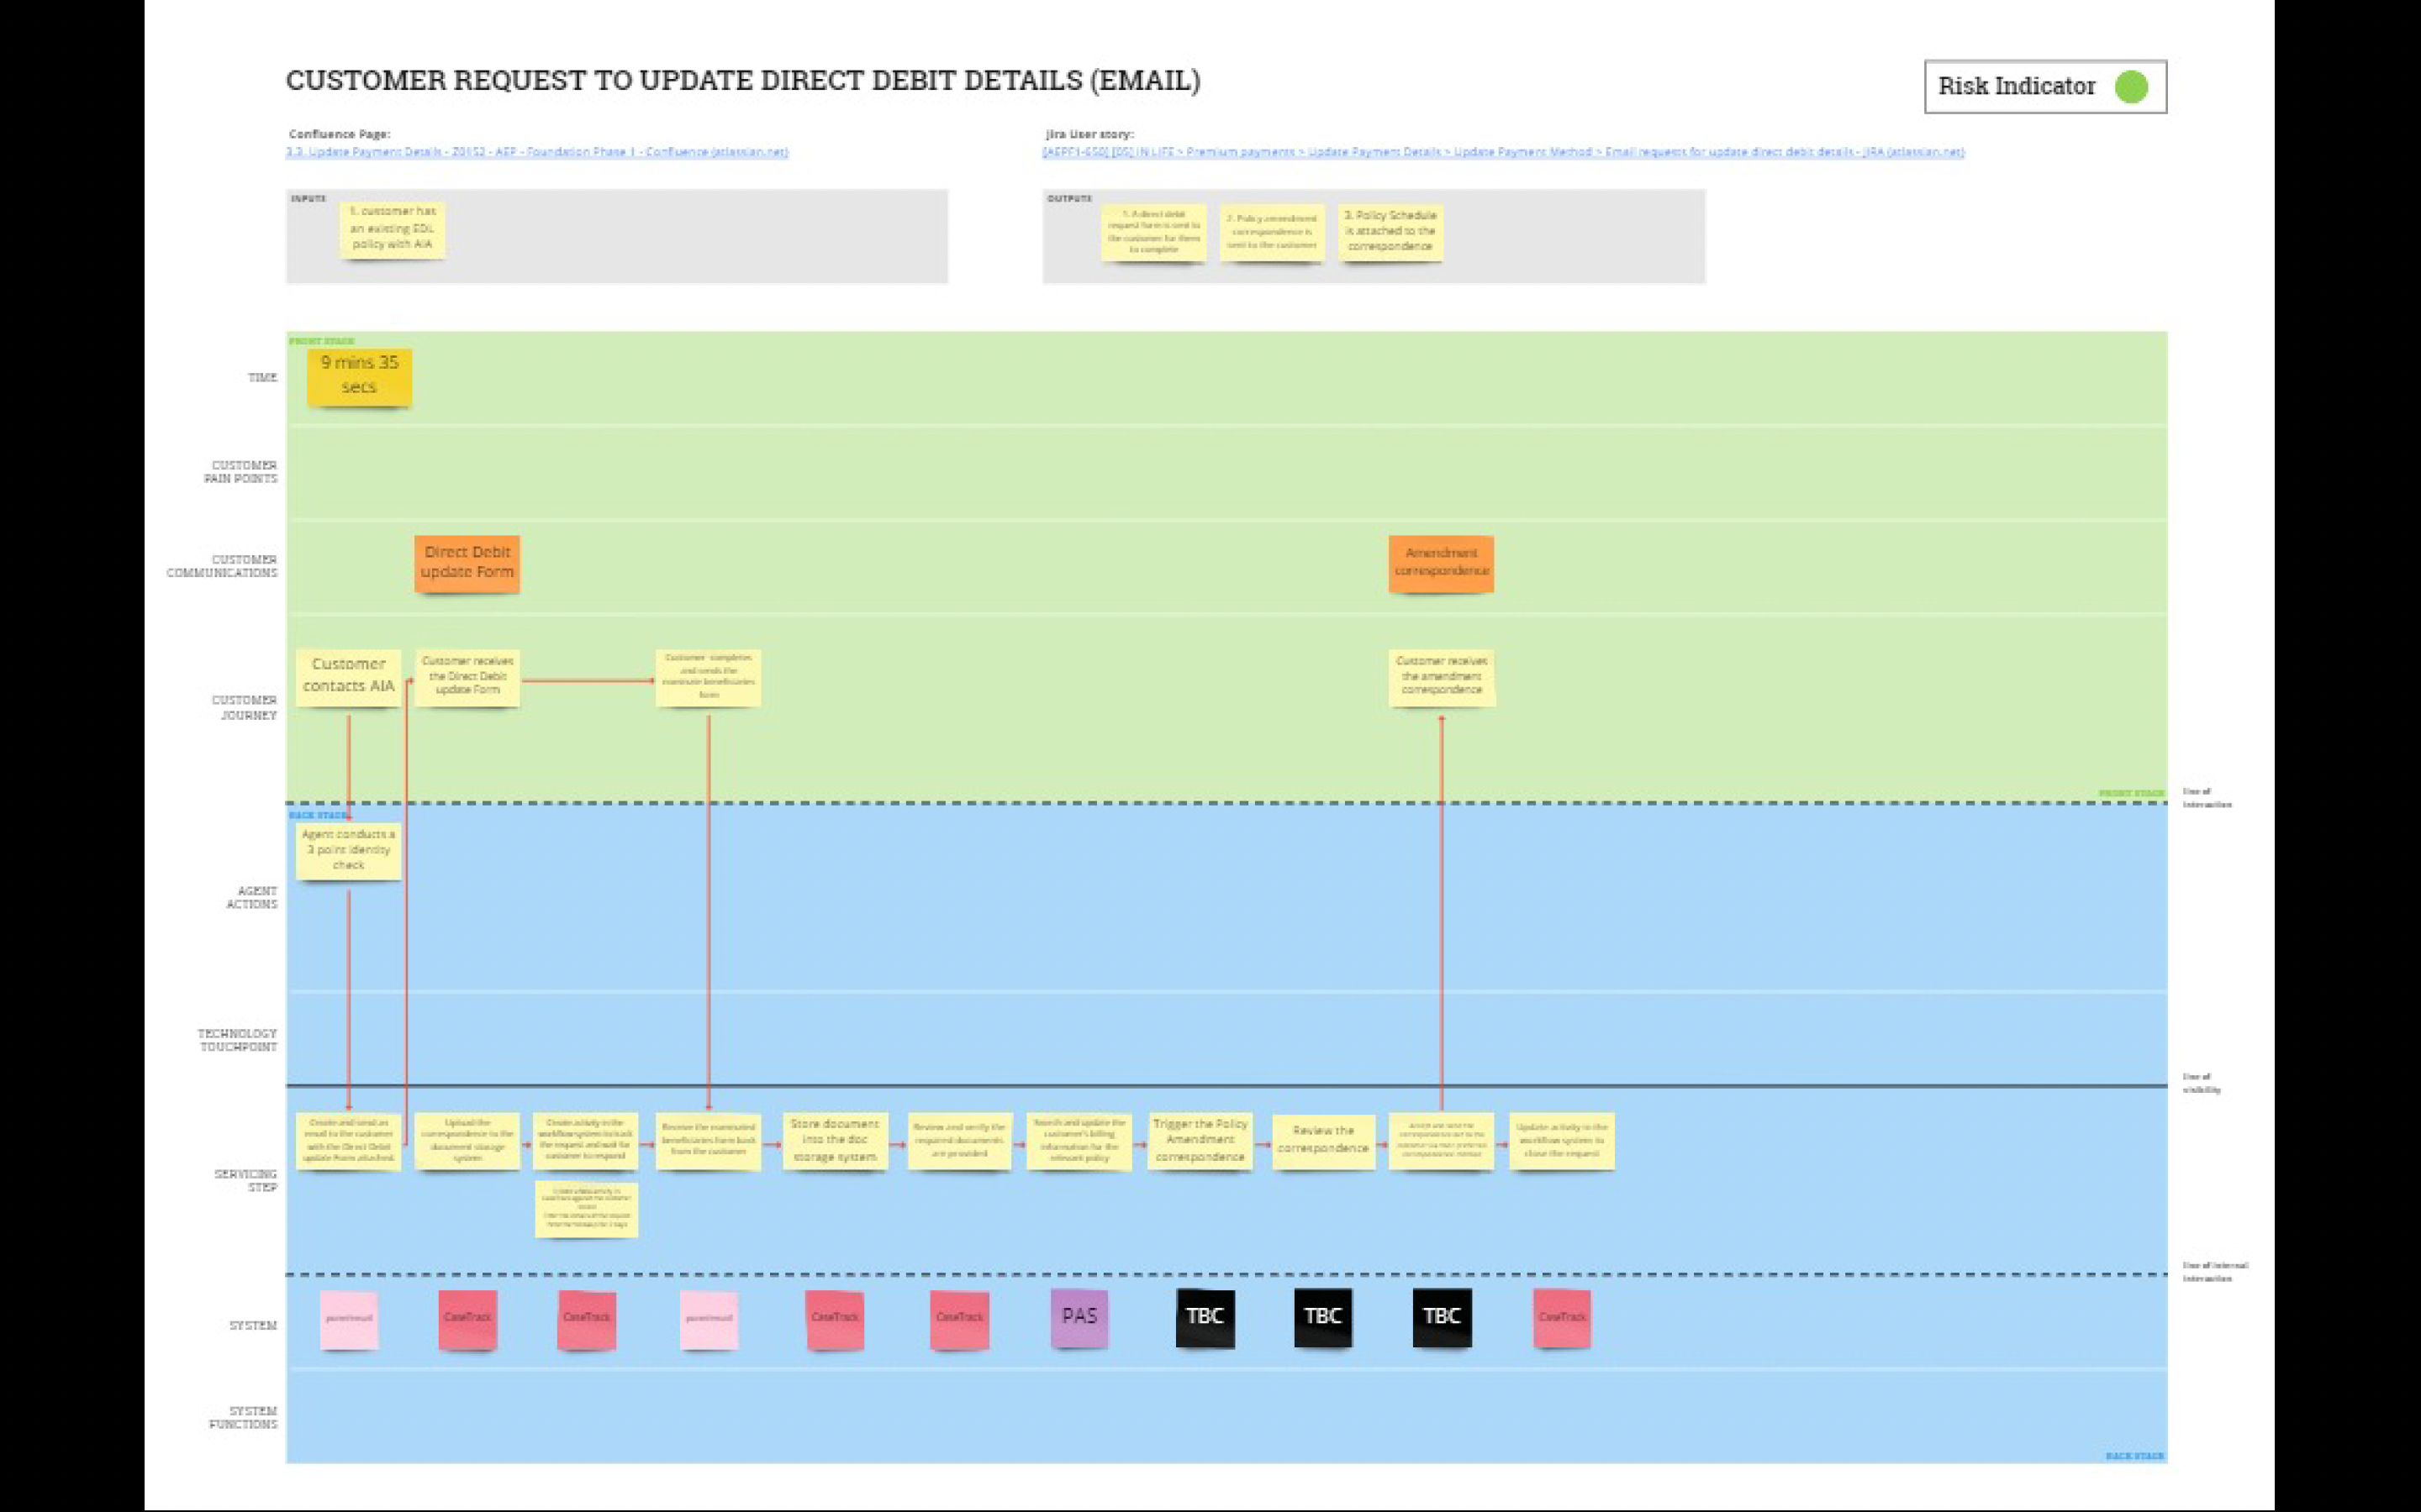
Task: Click the 'Store document into the doc storage system' note
Action: 835,1140
